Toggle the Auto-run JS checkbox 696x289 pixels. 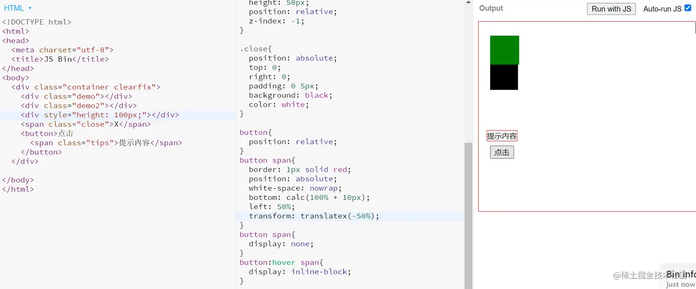(688, 8)
